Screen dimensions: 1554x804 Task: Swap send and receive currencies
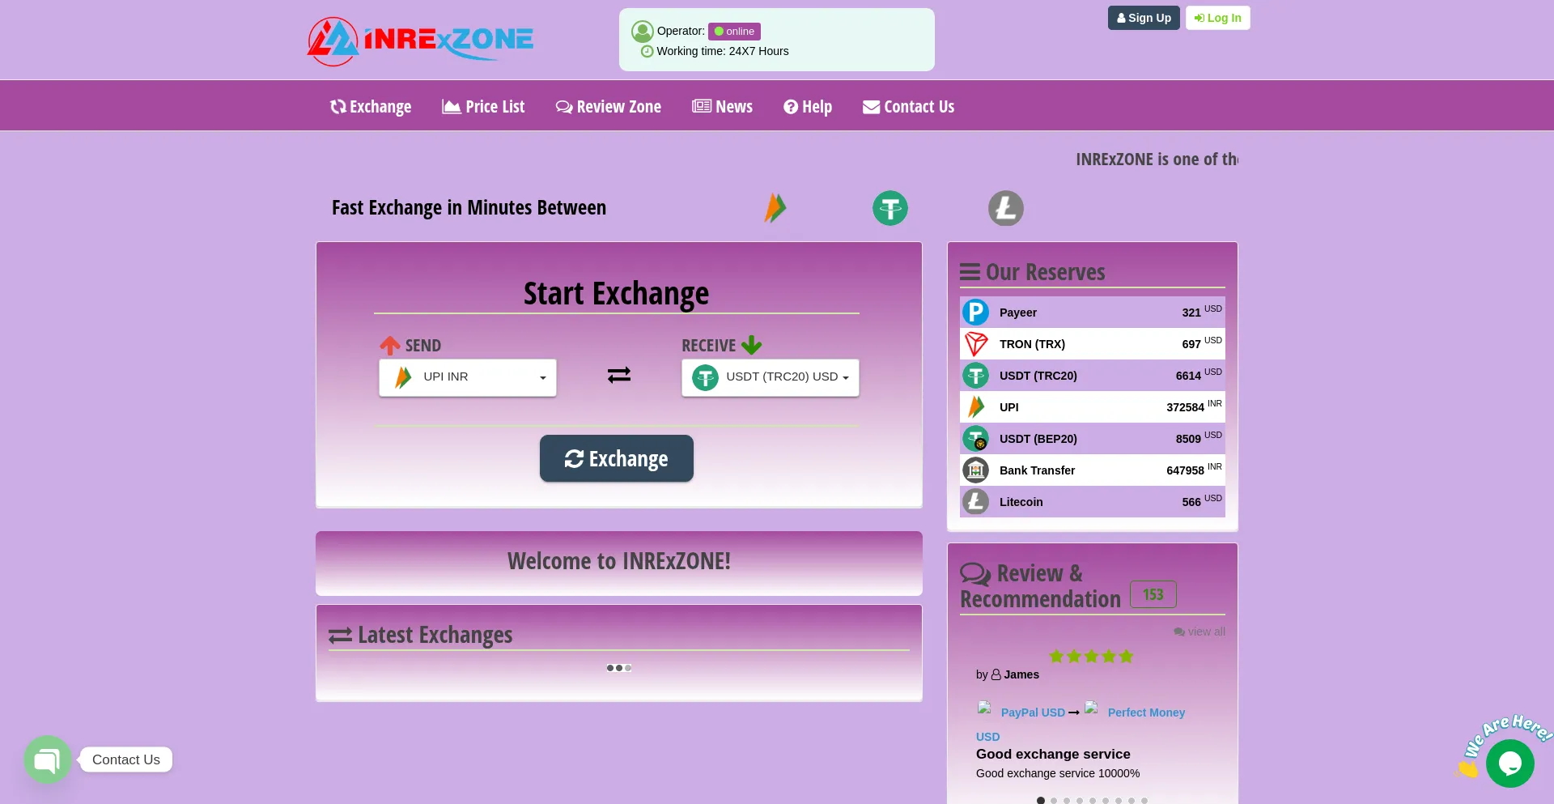coord(619,375)
